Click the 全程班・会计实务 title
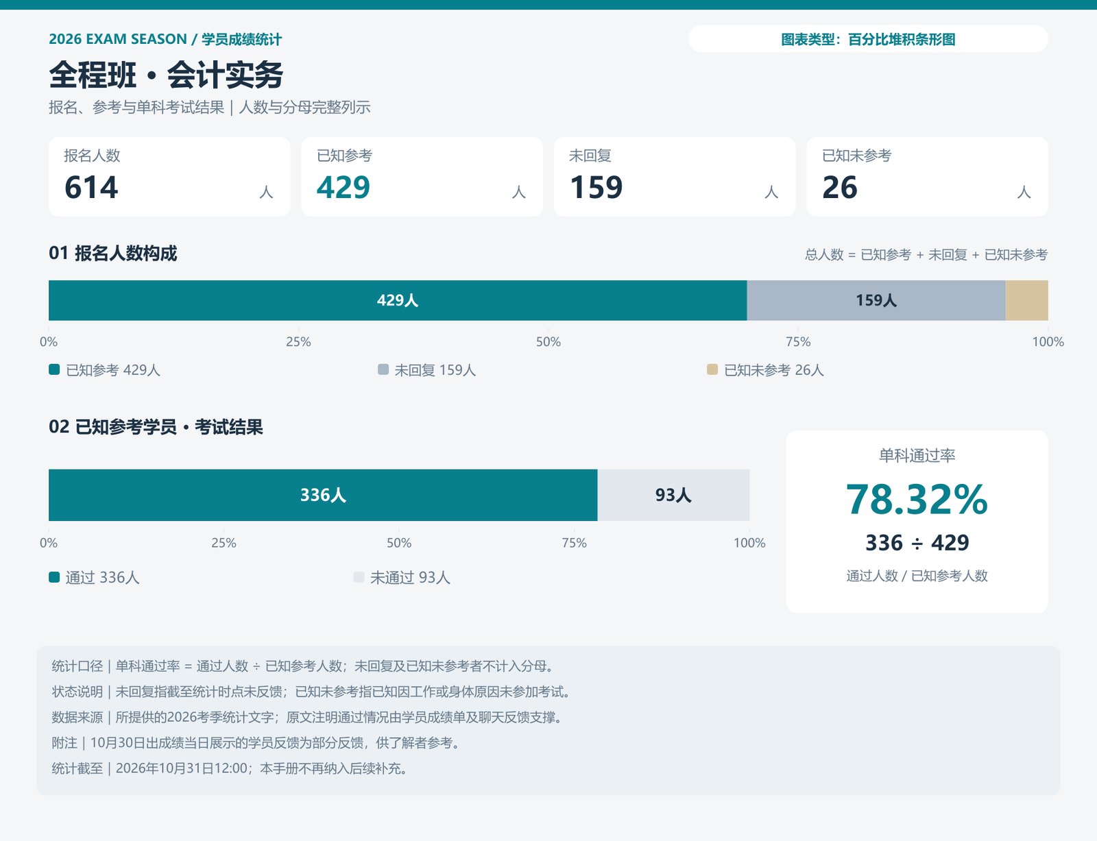Screen dimensions: 1097x841 166,75
